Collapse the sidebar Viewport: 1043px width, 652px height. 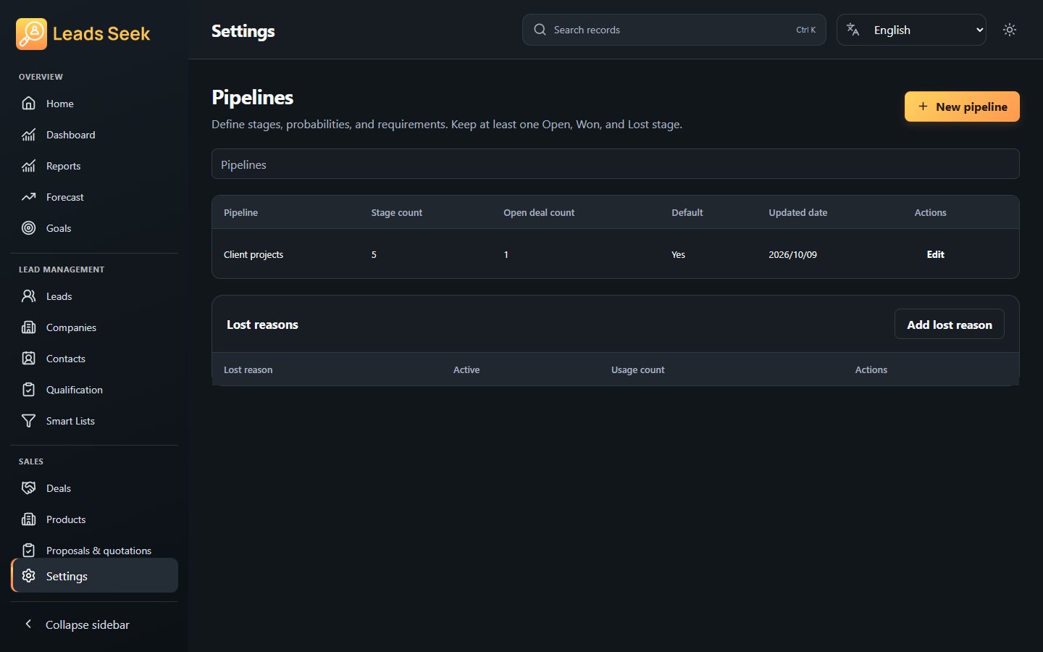94,624
